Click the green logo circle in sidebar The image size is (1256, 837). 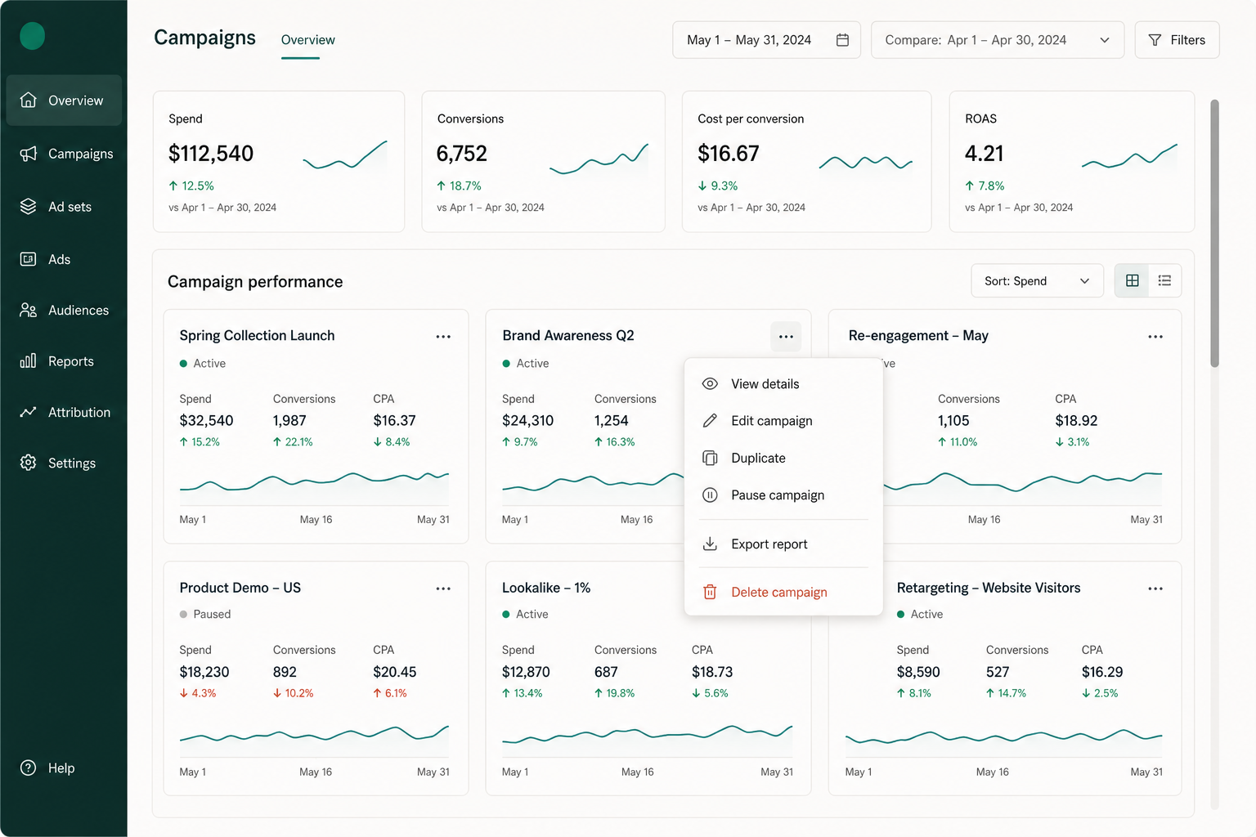point(32,36)
